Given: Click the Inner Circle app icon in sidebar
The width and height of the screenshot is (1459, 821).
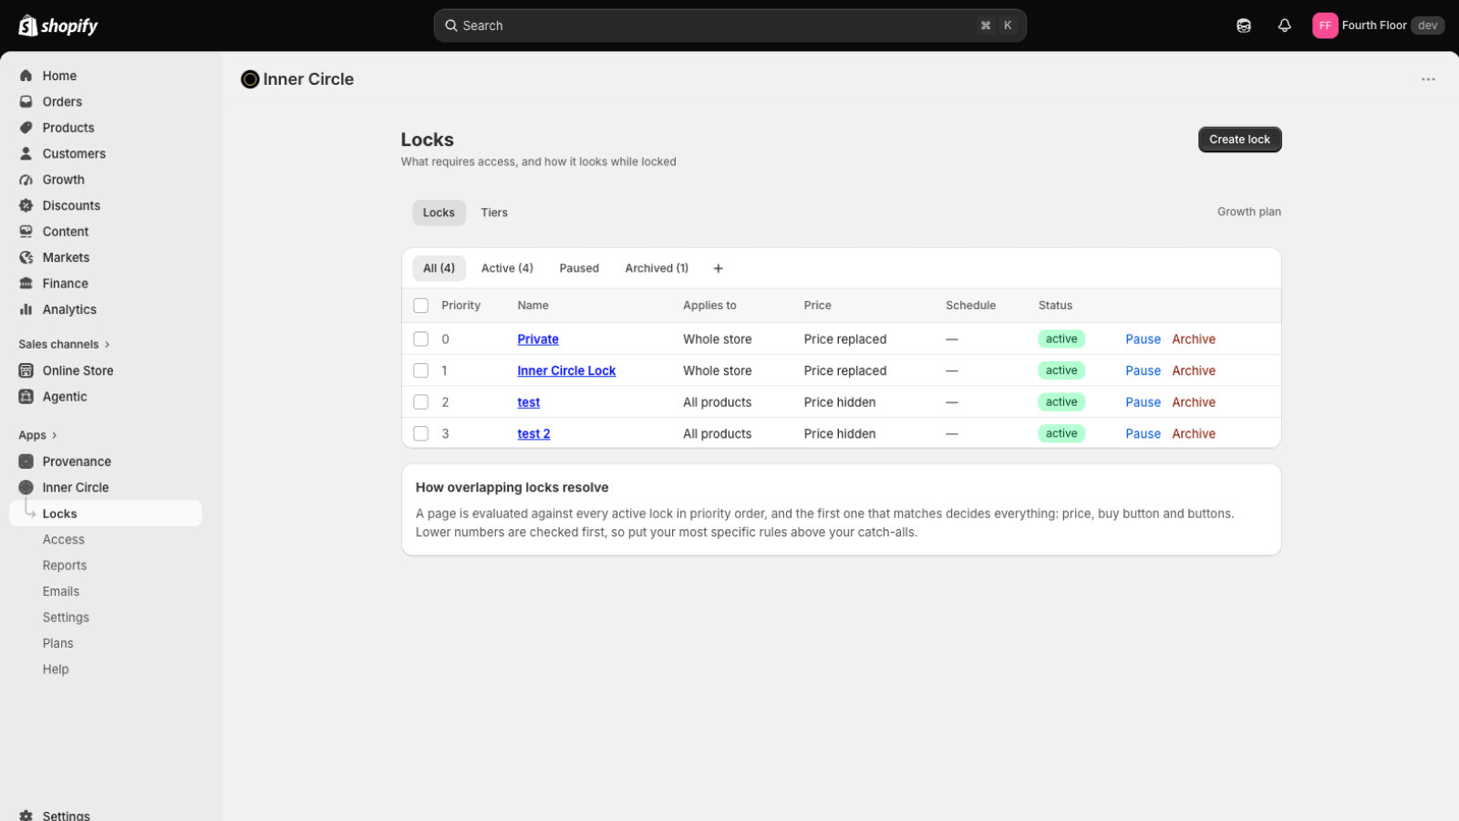Looking at the screenshot, I should 26,487.
